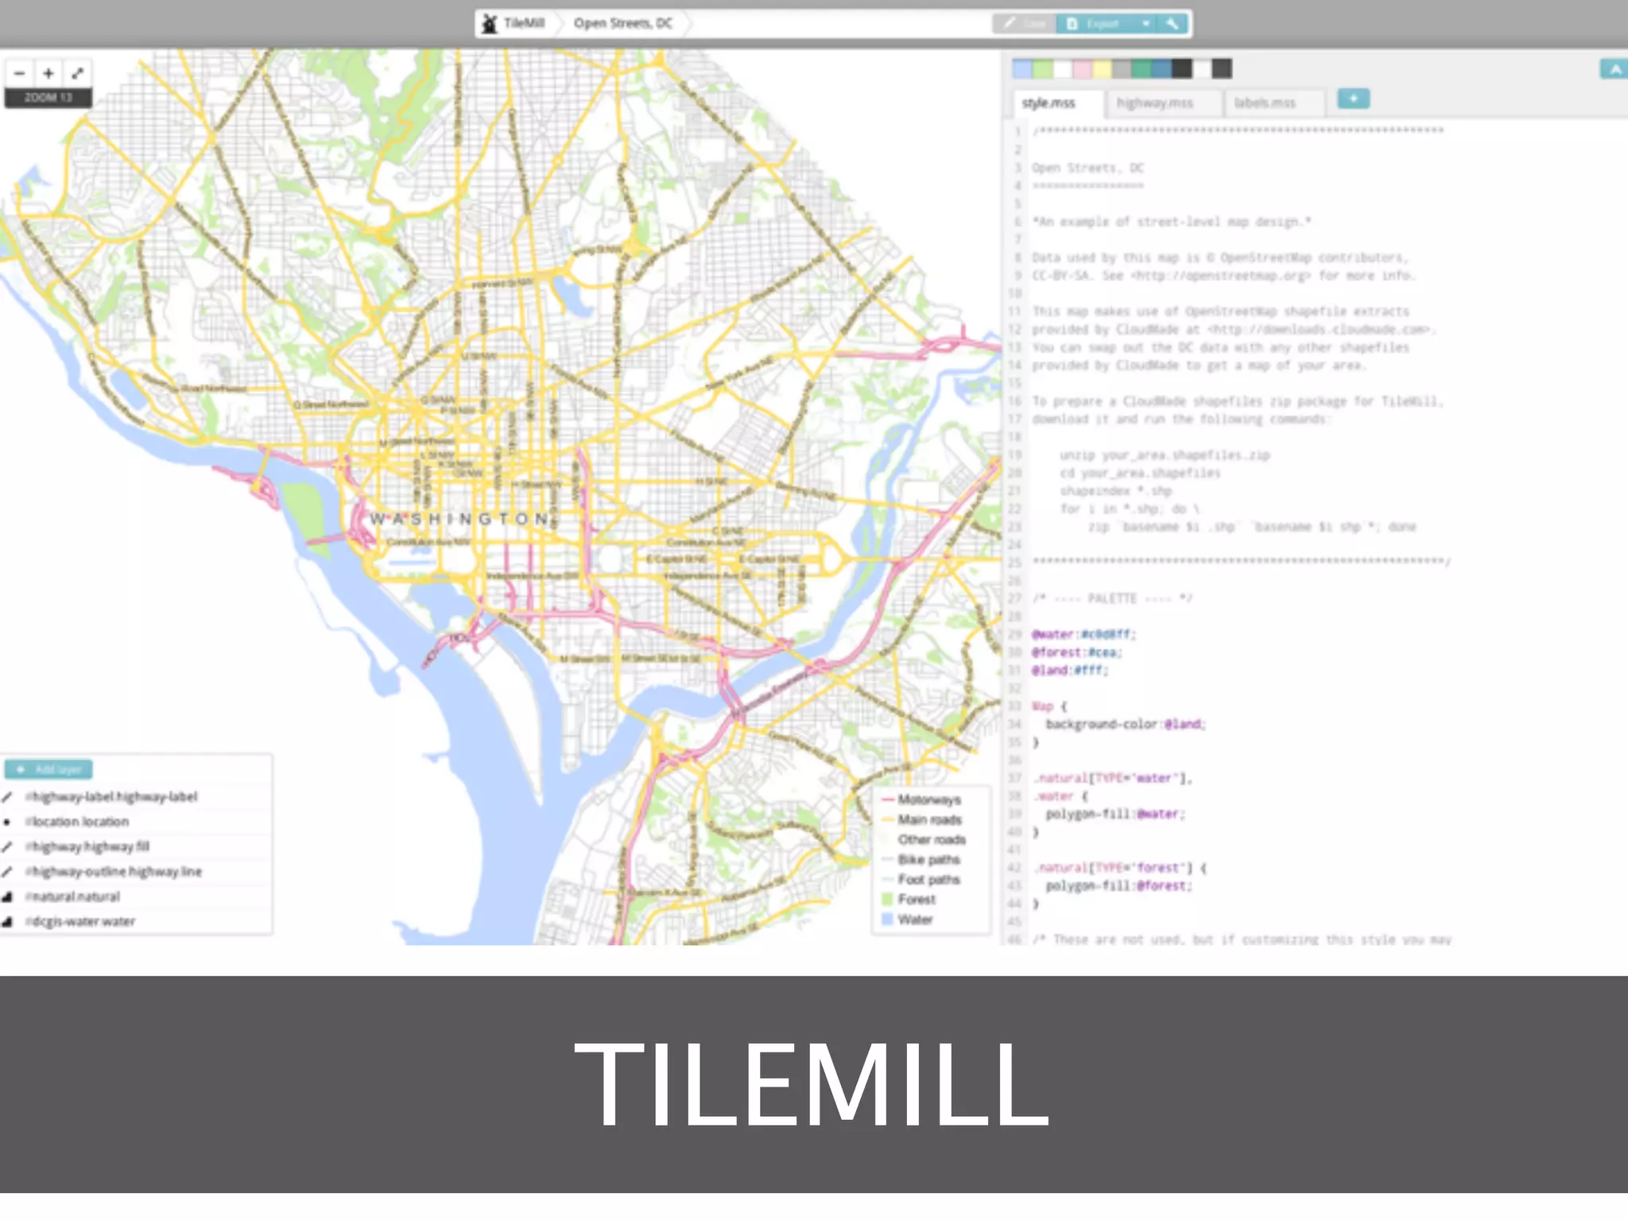Zoom out the map with minus button
Screen dimensions: 1628x1221
(20, 73)
